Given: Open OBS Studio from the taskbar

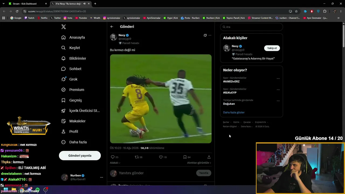Looking at the screenshot, I should coord(46,190).
